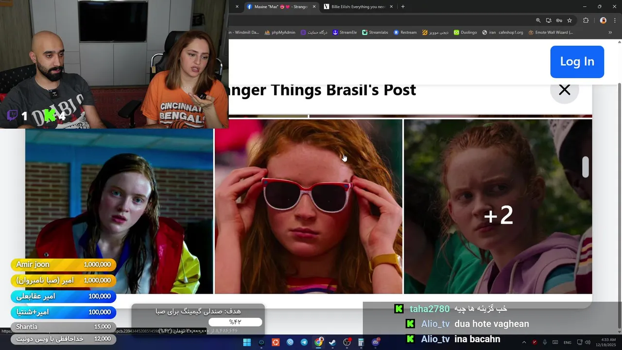The image size is (622, 350).
Task: Open the Chrome extensions puzzle icon
Action: (x=586, y=20)
